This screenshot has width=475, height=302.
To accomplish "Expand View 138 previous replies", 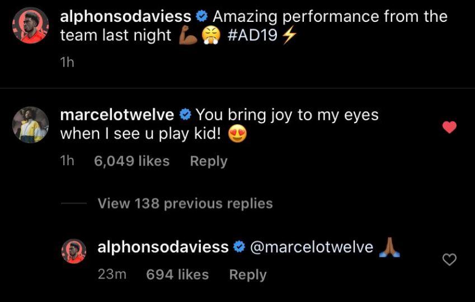I will pyautogui.click(x=185, y=204).
